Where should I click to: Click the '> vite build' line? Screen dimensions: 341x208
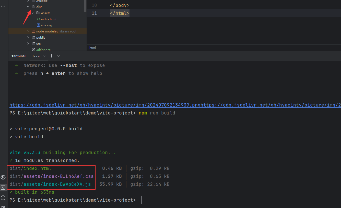(26, 137)
